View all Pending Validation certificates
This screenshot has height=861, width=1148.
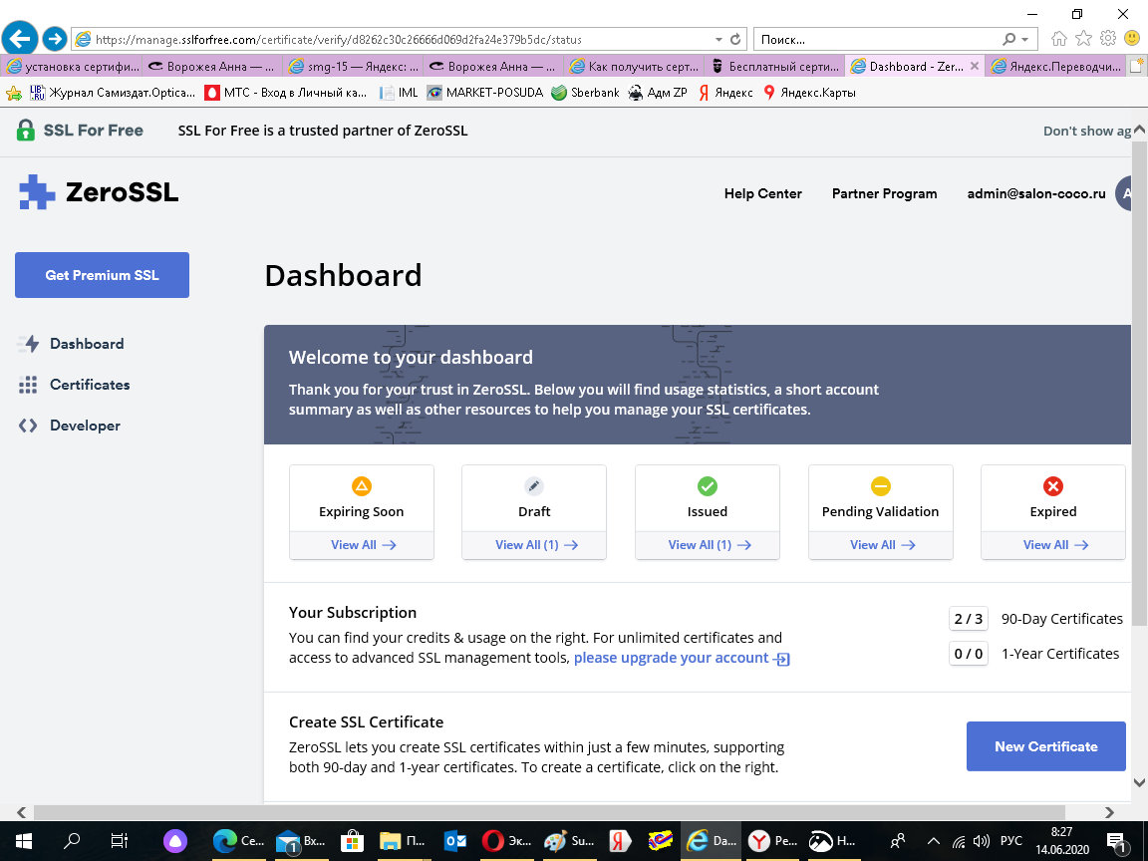point(883,545)
